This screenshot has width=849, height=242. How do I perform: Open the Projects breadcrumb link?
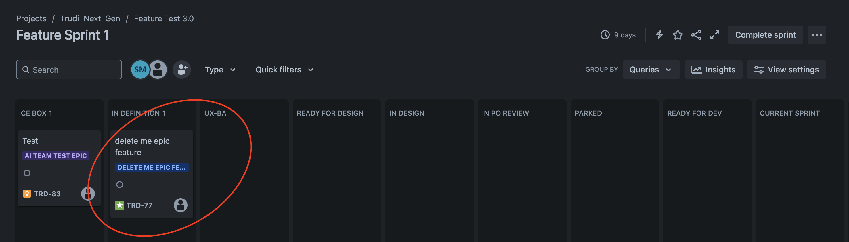[31, 18]
